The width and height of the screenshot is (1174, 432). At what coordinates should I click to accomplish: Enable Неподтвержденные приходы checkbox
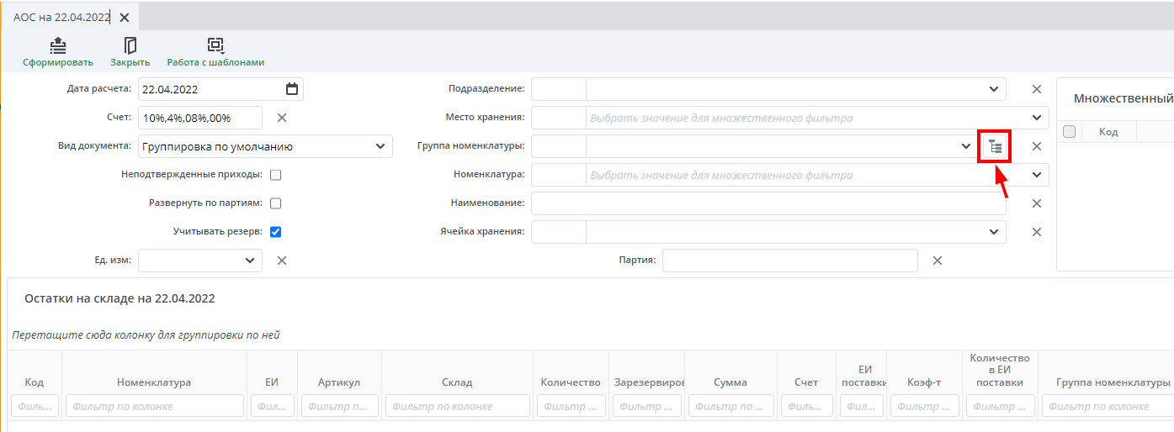(275, 175)
